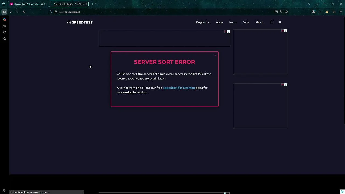Open the Firefox account icon

pyautogui.click(x=313, y=12)
